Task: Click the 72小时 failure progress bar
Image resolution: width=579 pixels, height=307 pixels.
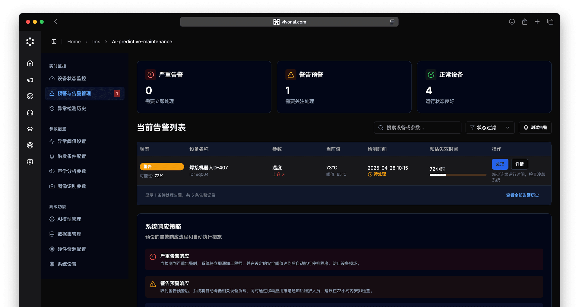Action: pos(458,175)
